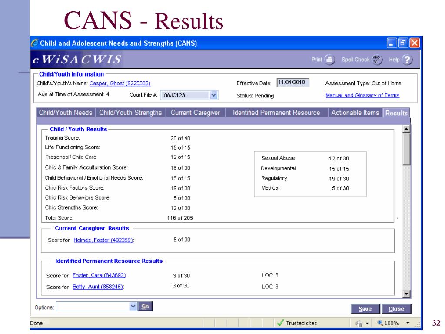
Task: Open the Identified Permanent Resource tab
Action: click(276, 113)
